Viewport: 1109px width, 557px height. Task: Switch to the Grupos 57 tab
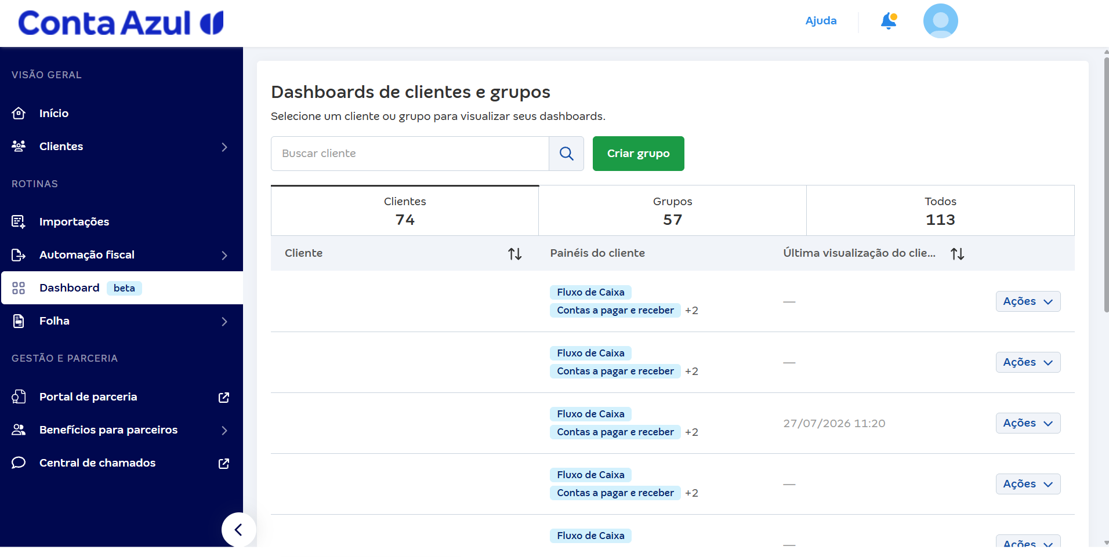[x=672, y=210]
